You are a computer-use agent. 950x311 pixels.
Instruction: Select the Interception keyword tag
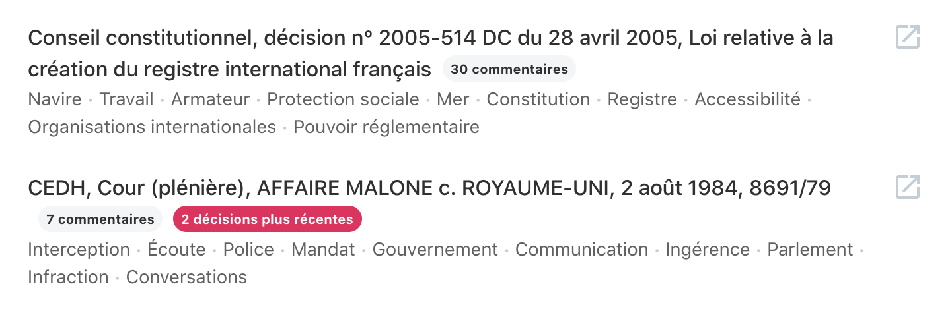79,250
